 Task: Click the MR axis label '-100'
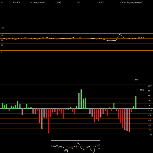pos(150,135)
